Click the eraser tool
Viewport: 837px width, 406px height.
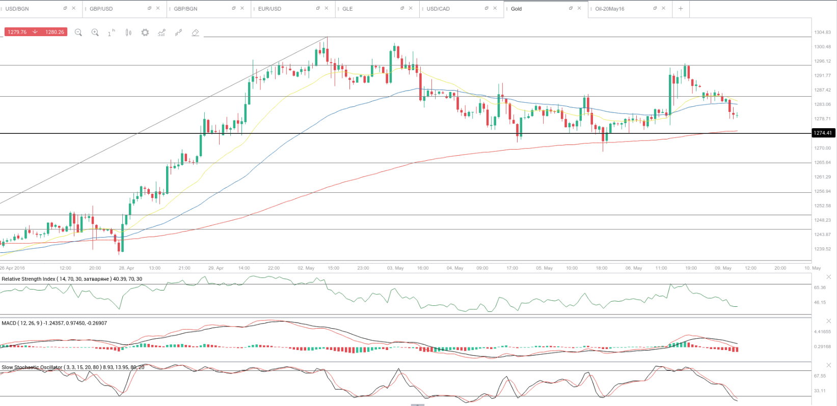pos(195,33)
